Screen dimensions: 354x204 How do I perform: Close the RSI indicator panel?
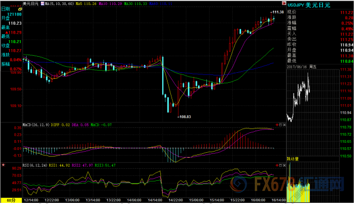coord(284,165)
